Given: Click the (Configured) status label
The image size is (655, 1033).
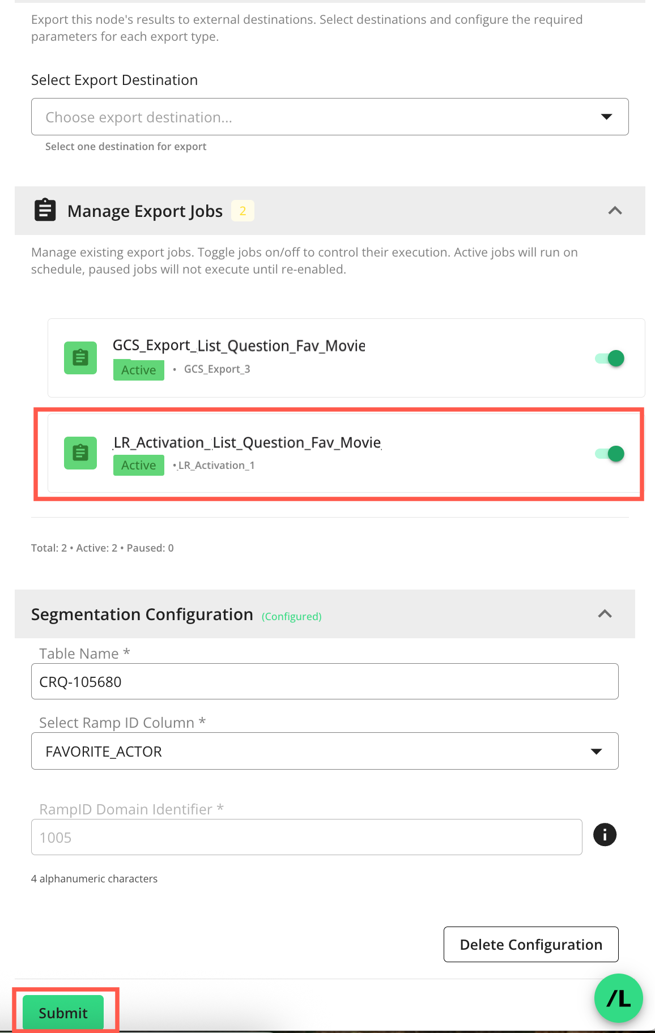Looking at the screenshot, I should (x=291, y=616).
